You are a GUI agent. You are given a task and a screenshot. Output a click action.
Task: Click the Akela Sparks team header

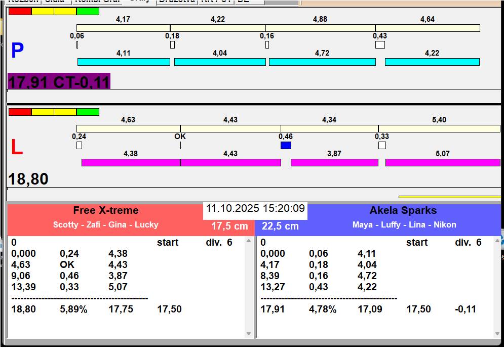[403, 211]
